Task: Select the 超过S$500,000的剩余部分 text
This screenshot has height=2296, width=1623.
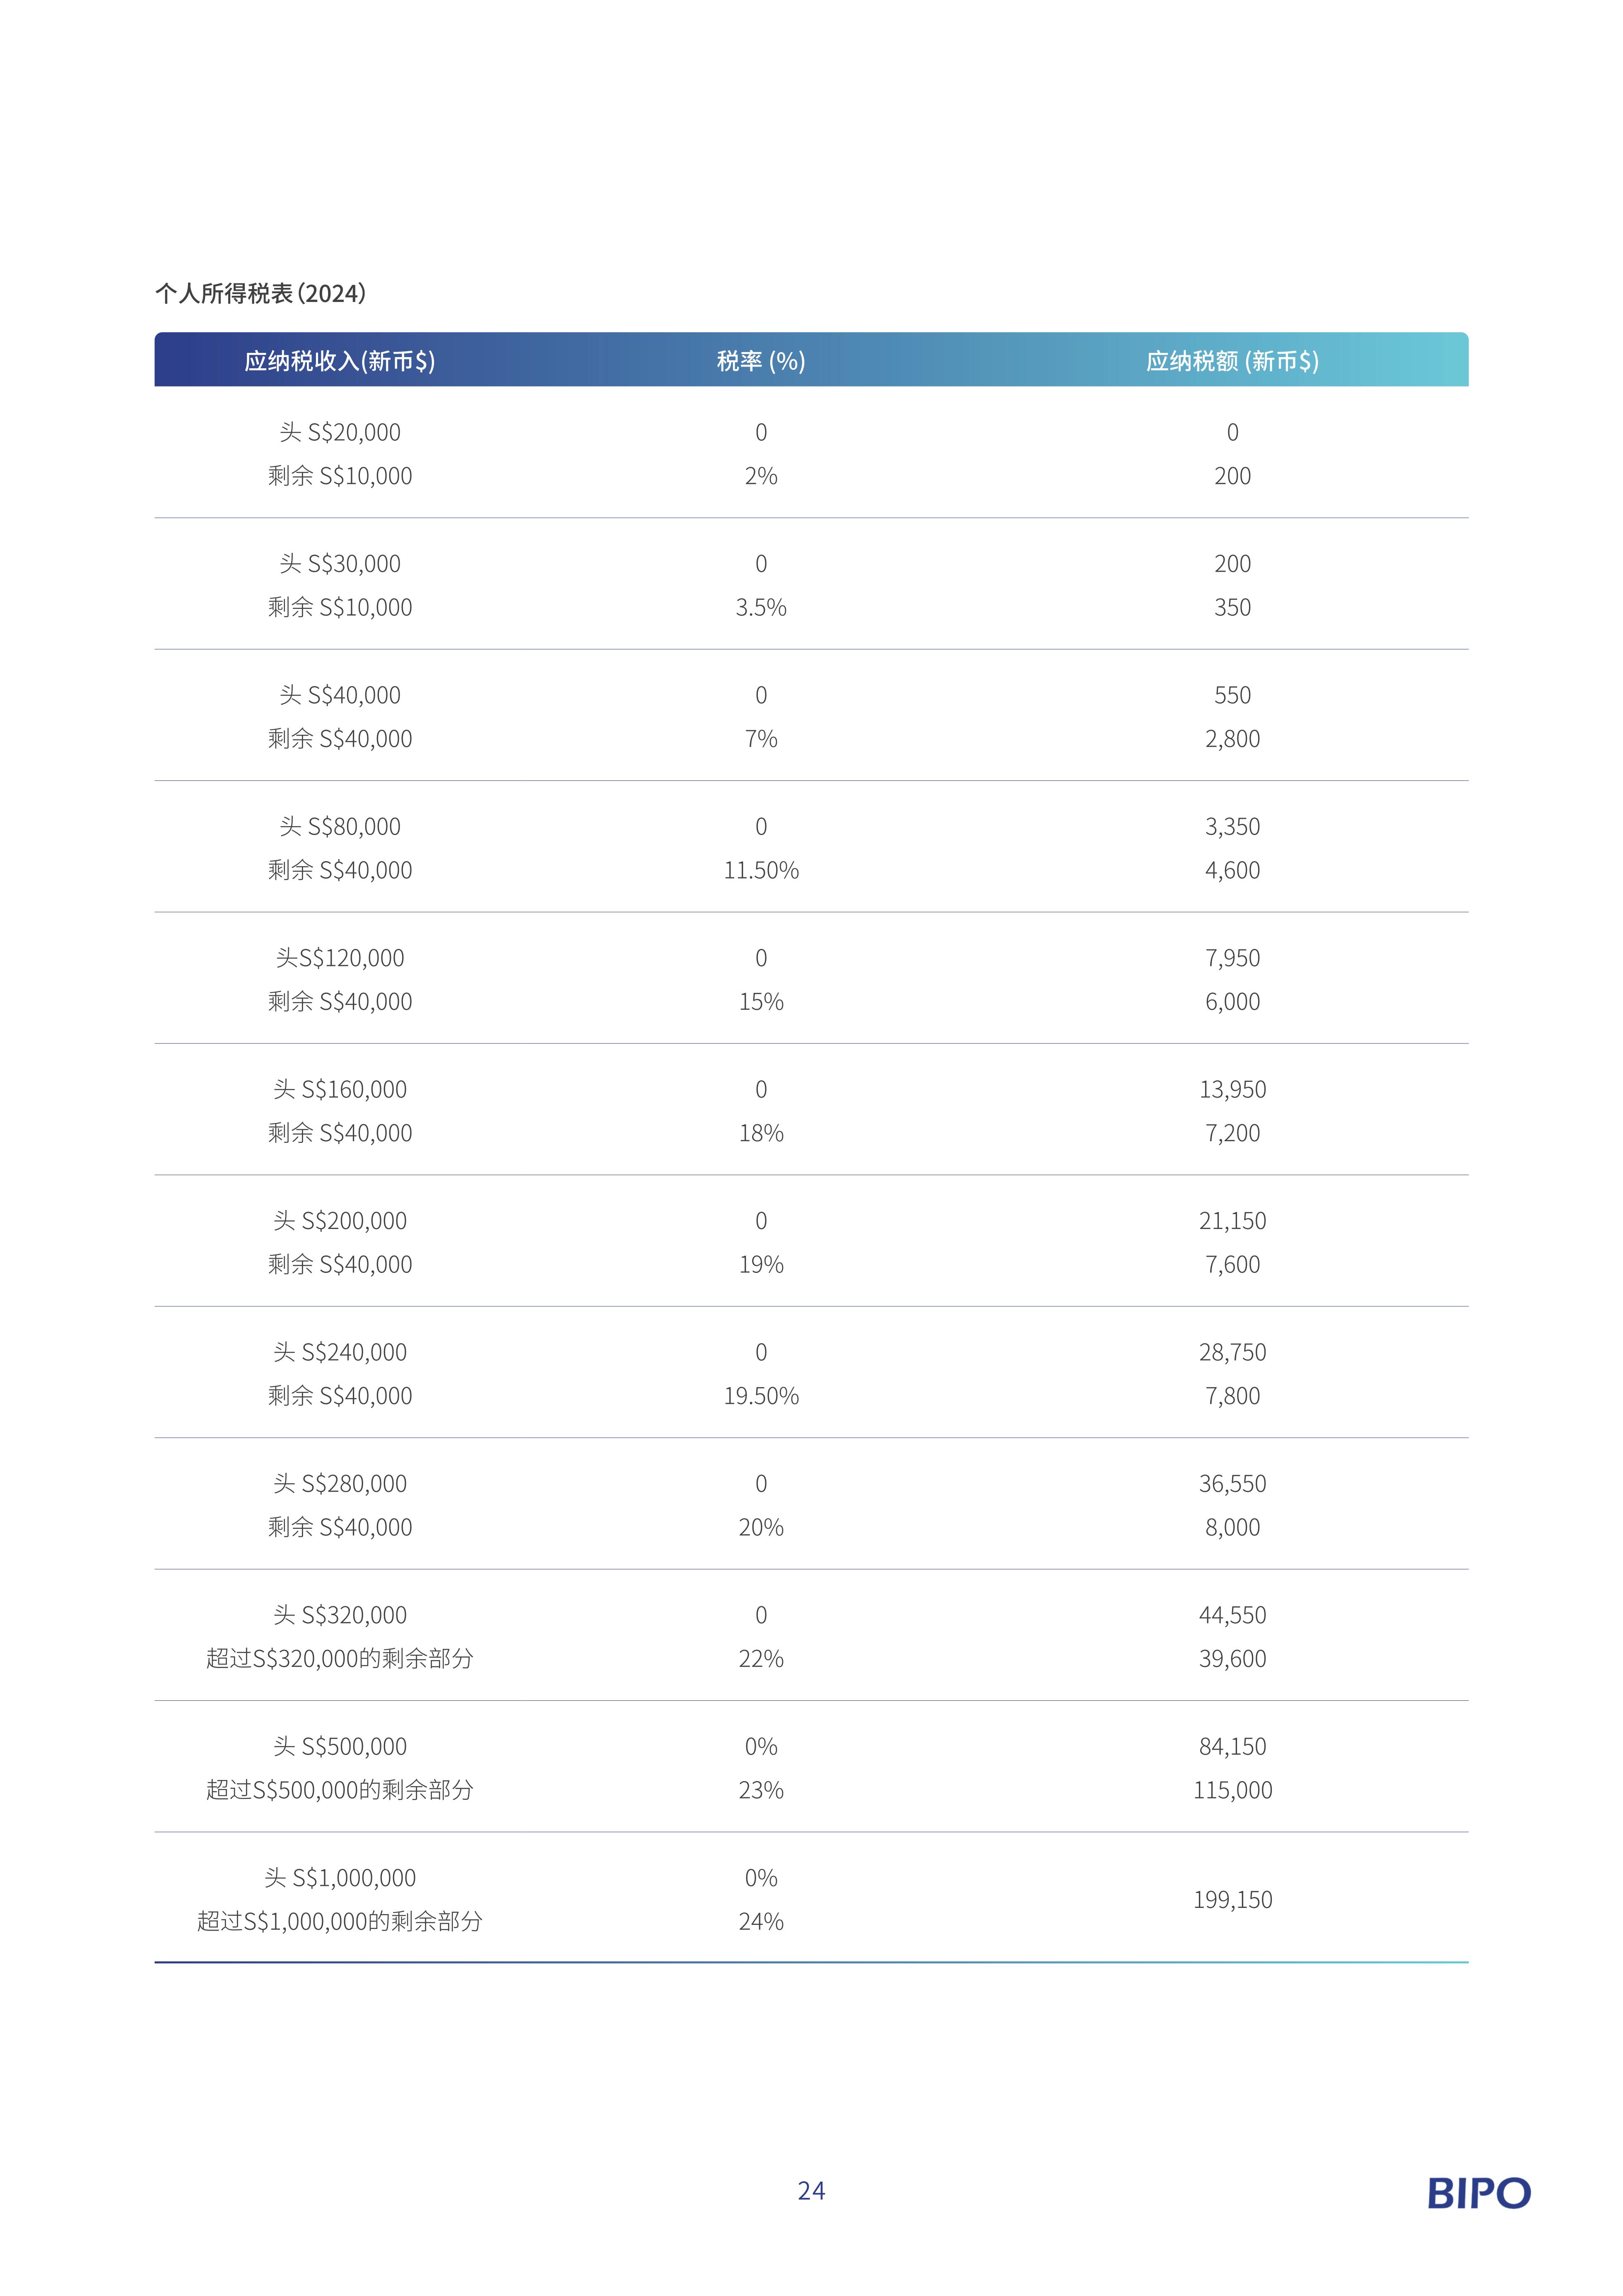Action: (340, 1790)
